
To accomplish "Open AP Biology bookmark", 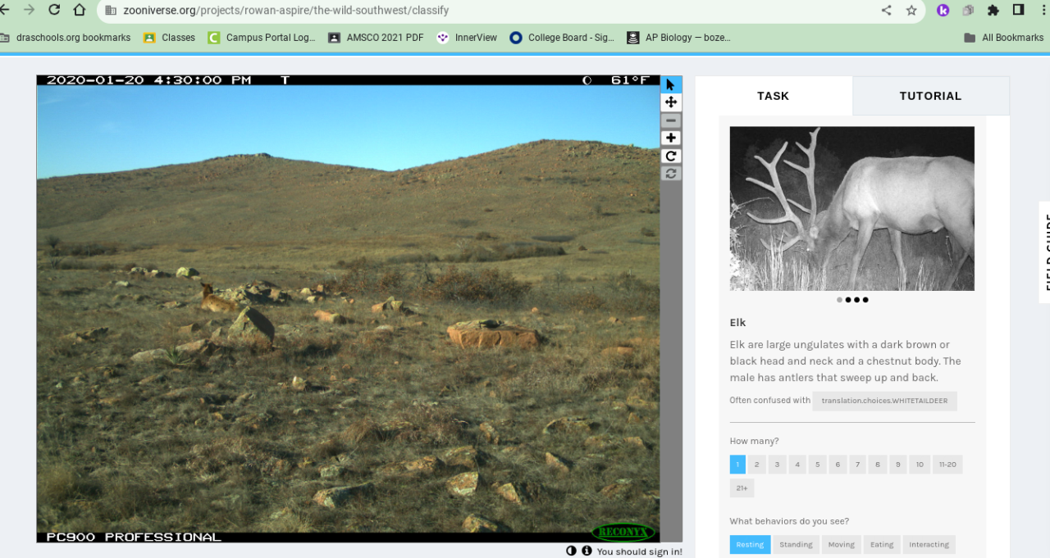I will coord(678,38).
